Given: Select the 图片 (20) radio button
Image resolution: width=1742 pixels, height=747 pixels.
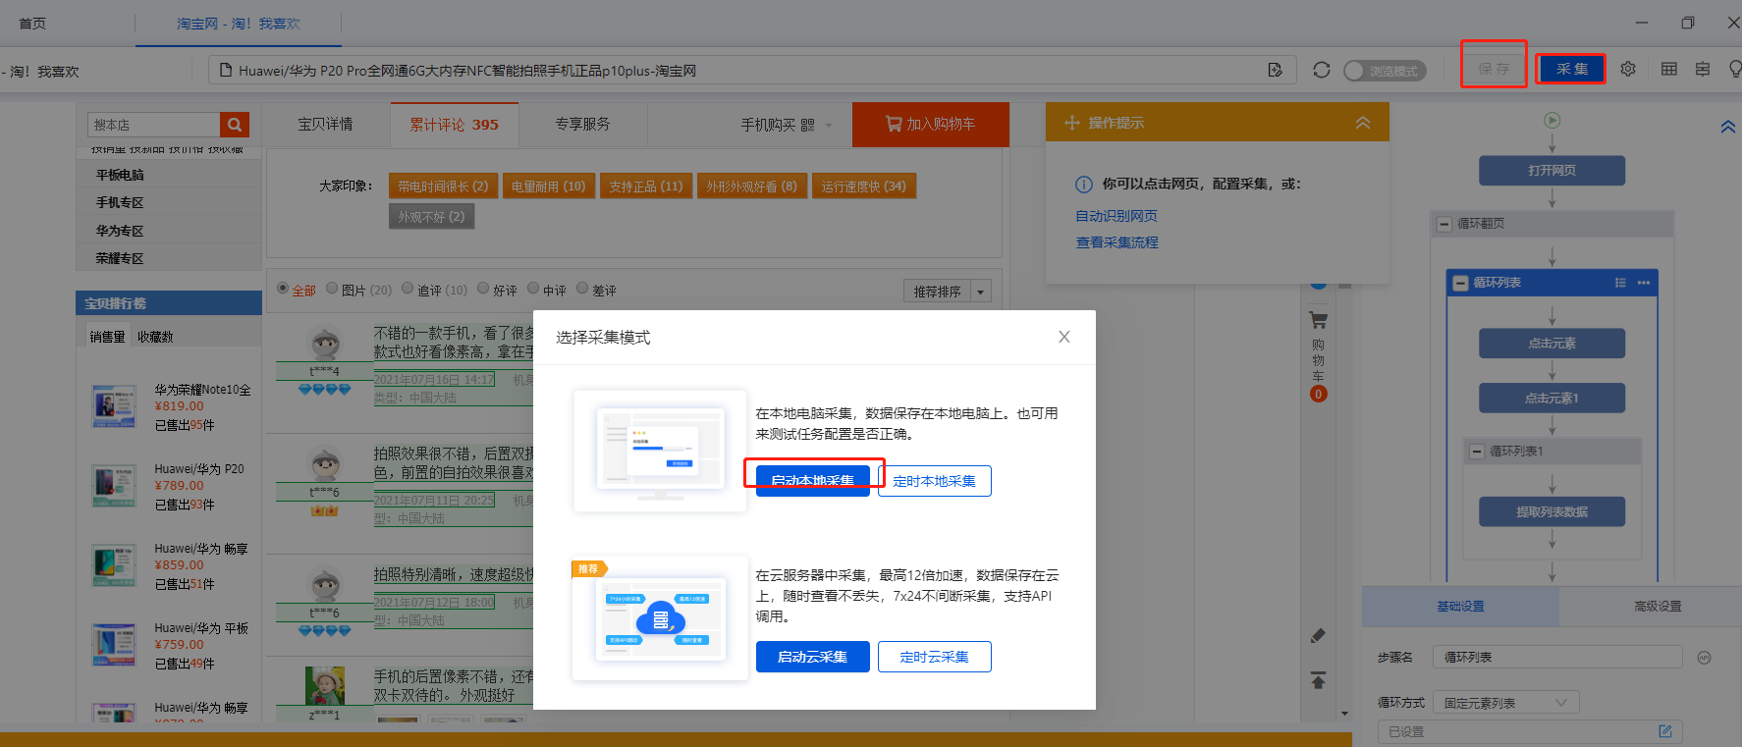Looking at the screenshot, I should [x=332, y=289].
